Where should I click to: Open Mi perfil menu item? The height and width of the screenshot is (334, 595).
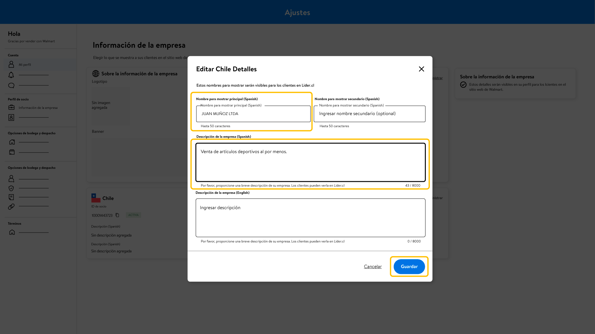click(25, 65)
